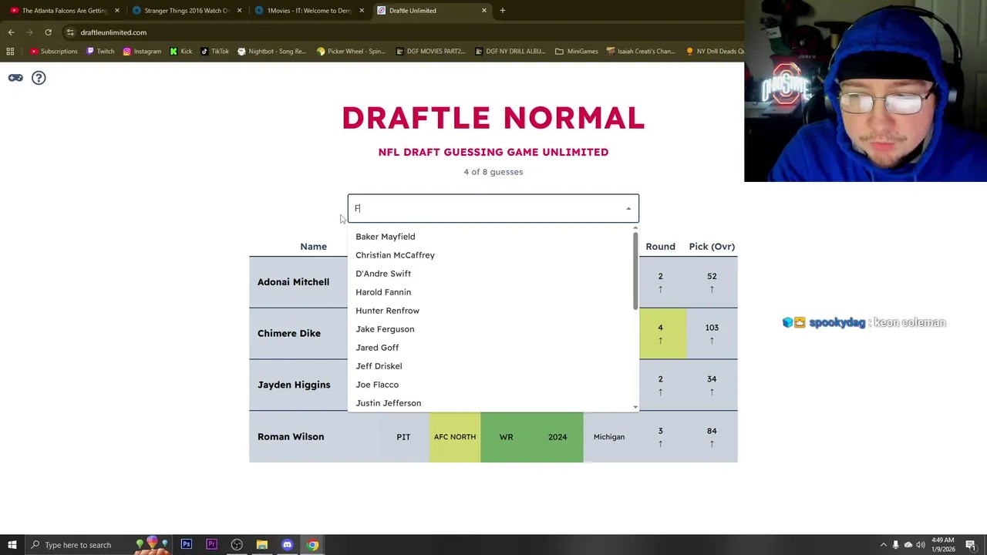Open the Chrome apps grid icon
Image resolution: width=987 pixels, height=555 pixels.
pyautogui.click(x=10, y=52)
